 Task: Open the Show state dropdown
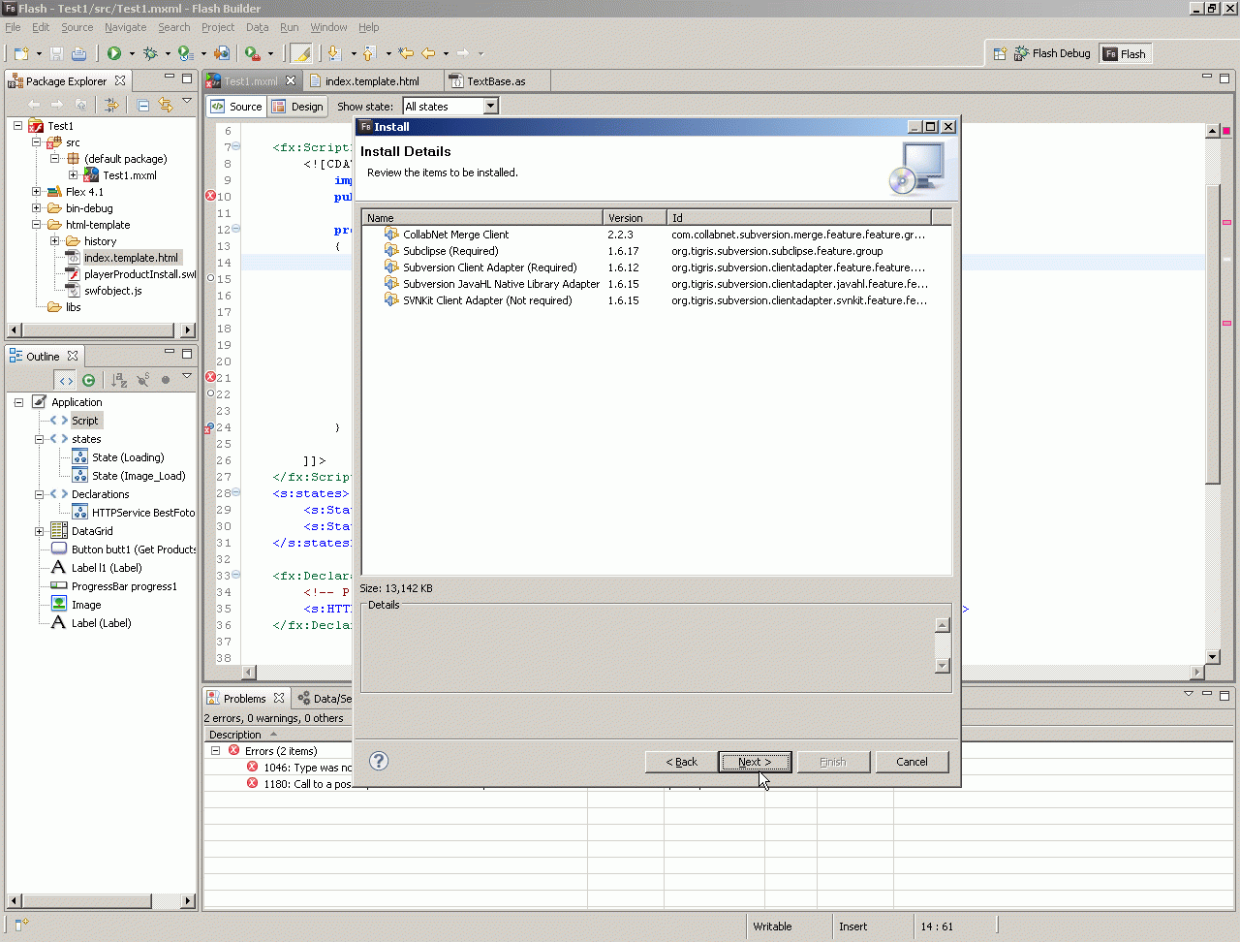pos(490,107)
